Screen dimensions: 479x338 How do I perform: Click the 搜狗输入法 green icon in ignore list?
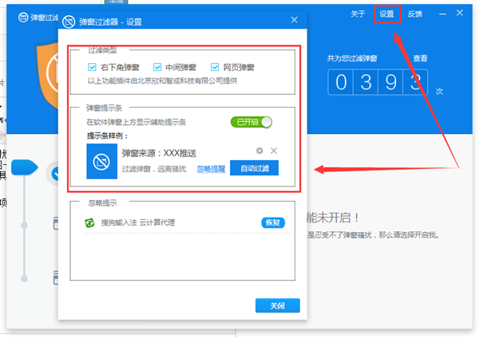click(x=89, y=222)
